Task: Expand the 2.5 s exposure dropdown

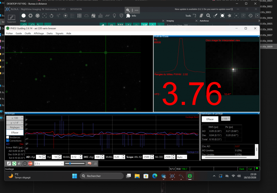Action: click(49, 164)
